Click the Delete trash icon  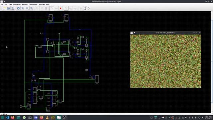pyautogui.click(x=46, y=8)
